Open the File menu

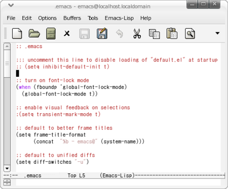(11, 18)
